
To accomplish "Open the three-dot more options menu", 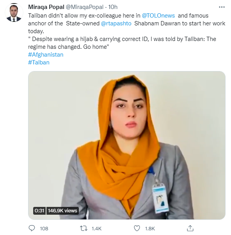I will (x=222, y=7).
